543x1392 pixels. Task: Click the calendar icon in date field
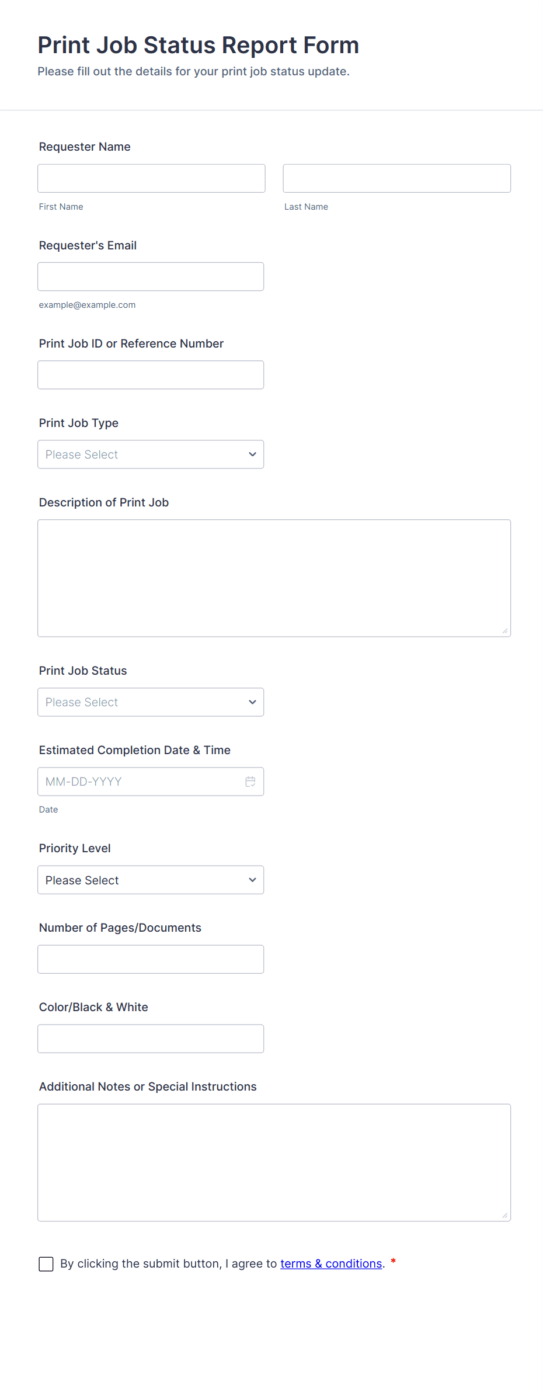pos(250,782)
